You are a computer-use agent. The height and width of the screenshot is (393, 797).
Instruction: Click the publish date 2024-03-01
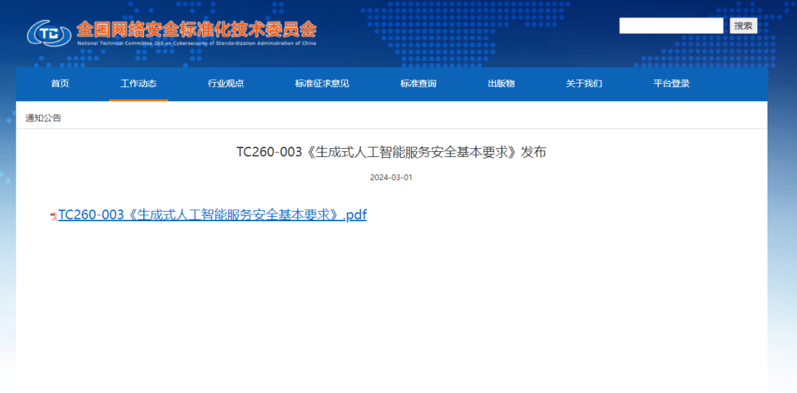point(391,178)
